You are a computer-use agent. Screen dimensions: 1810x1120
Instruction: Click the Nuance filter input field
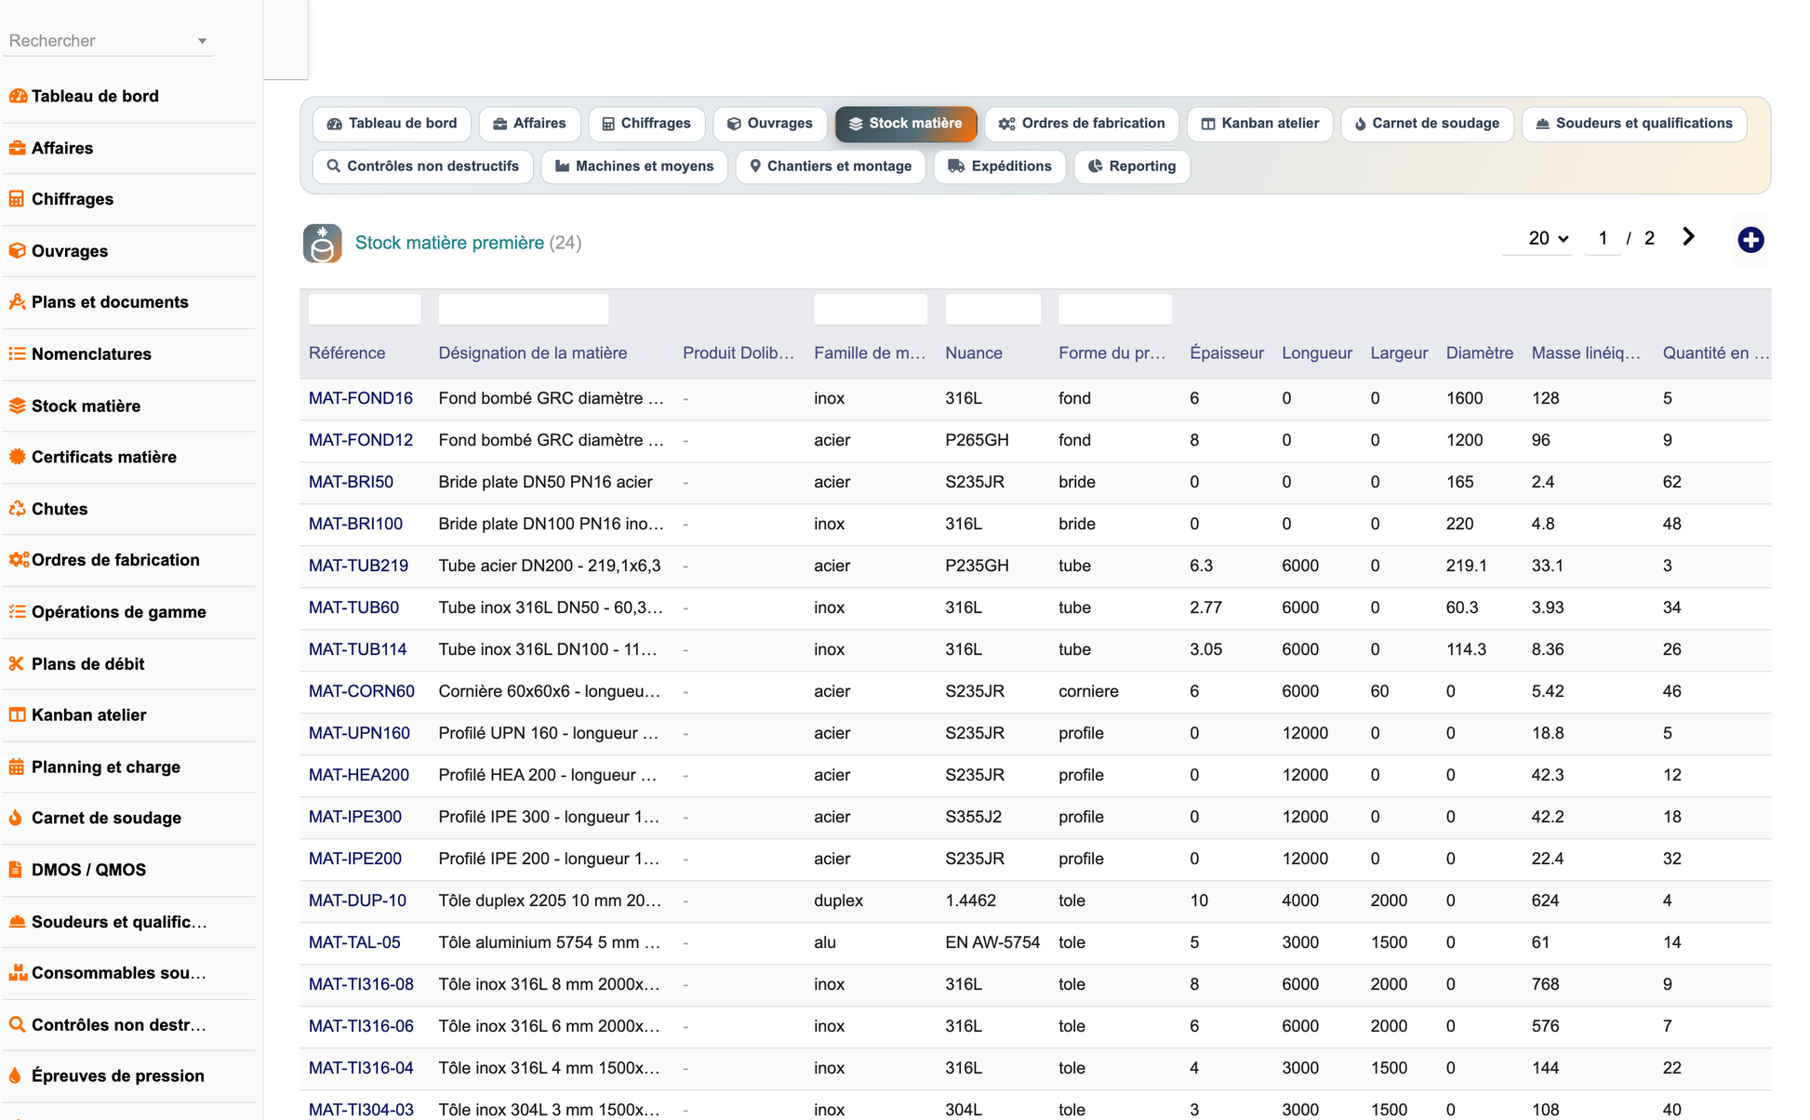coord(992,309)
